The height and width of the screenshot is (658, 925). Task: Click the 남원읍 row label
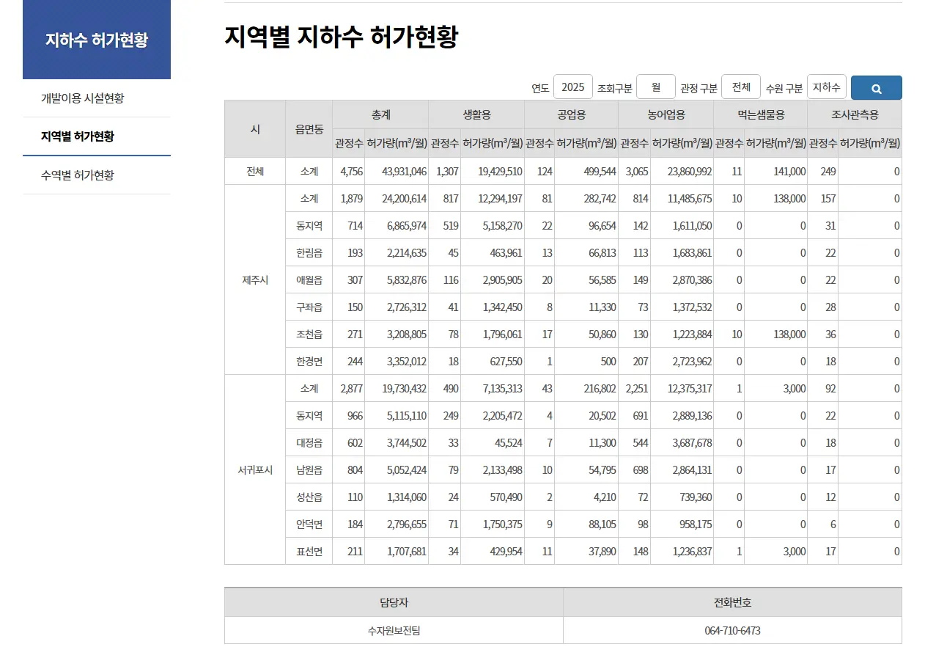tap(309, 470)
